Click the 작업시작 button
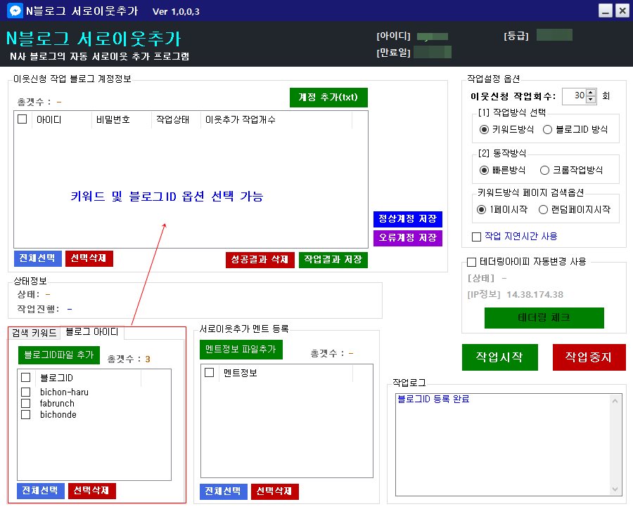The width and height of the screenshot is (633, 509). tap(500, 357)
